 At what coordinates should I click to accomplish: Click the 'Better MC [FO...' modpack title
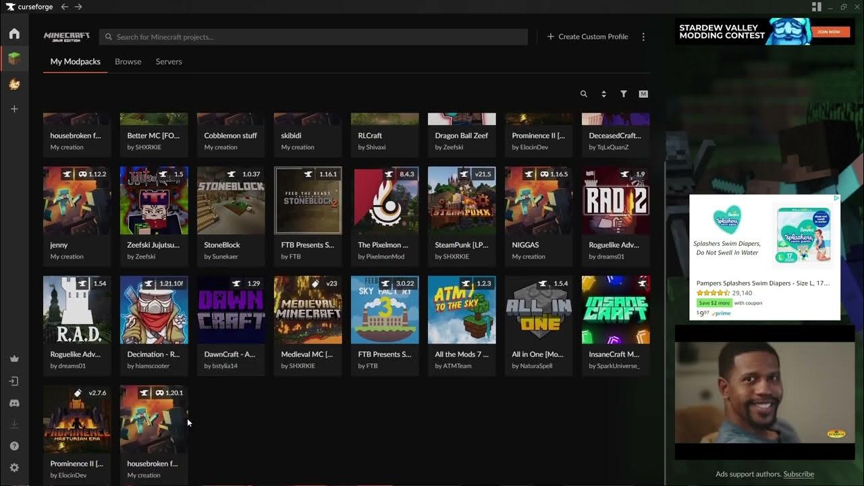point(153,136)
